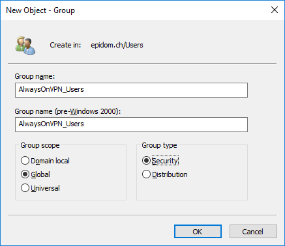Click empty area right of Create in path
Image resolution: width=285 pixels, height=246 pixels.
209,45
